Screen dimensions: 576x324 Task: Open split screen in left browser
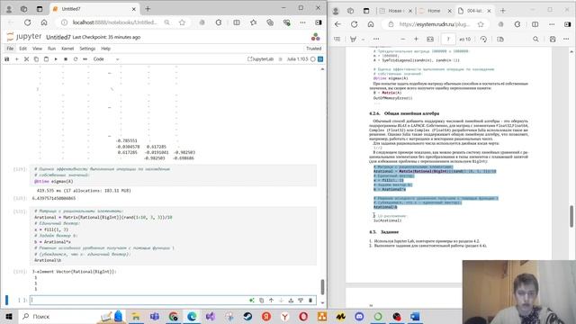coord(237,22)
